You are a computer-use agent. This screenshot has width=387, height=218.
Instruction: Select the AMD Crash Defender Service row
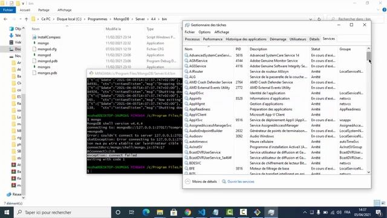275,82
